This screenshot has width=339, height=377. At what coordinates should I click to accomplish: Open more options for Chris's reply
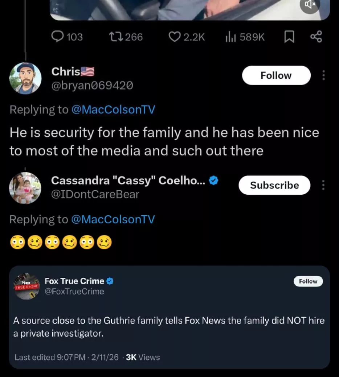click(324, 75)
